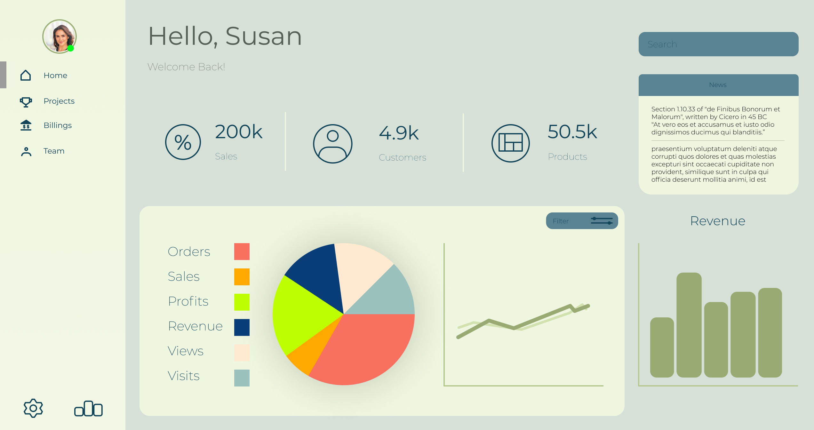Click the Projects trophy icon
Image resolution: width=814 pixels, height=430 pixels.
(x=26, y=102)
